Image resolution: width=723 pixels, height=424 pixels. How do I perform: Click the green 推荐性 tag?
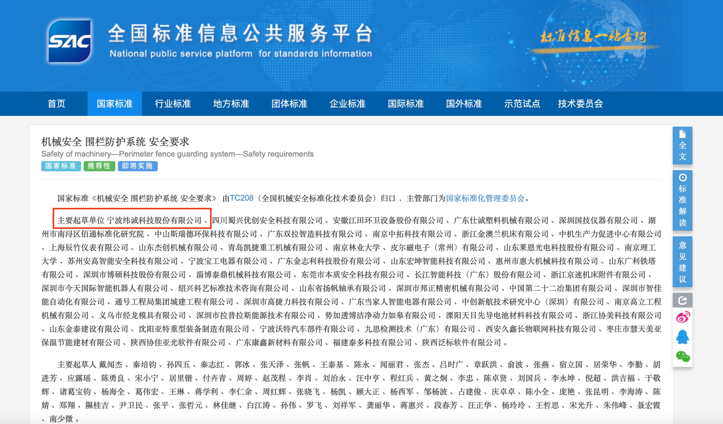coord(99,166)
